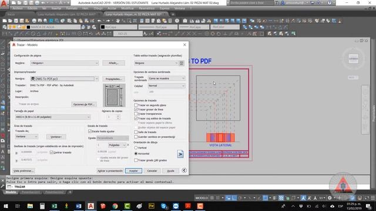Screen dimensions: 376x211
Task: Click the blue R icon in standard toolbar
Action: [51, 21]
